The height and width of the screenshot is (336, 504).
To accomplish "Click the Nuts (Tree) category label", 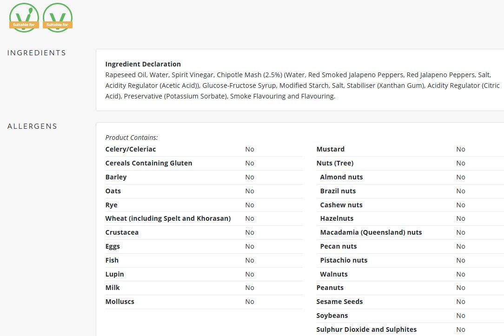I will 335,163.
